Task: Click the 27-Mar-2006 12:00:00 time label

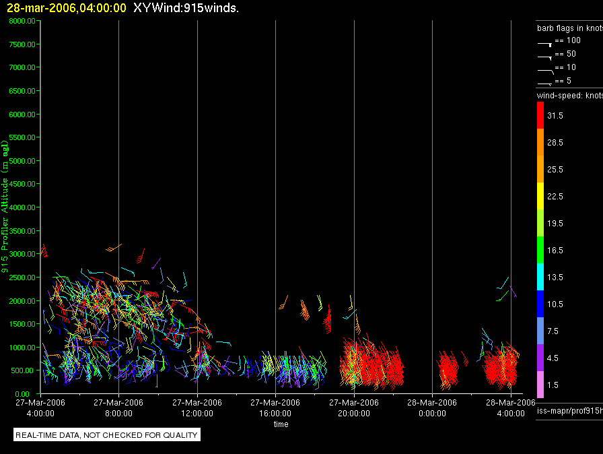Action: click(197, 408)
